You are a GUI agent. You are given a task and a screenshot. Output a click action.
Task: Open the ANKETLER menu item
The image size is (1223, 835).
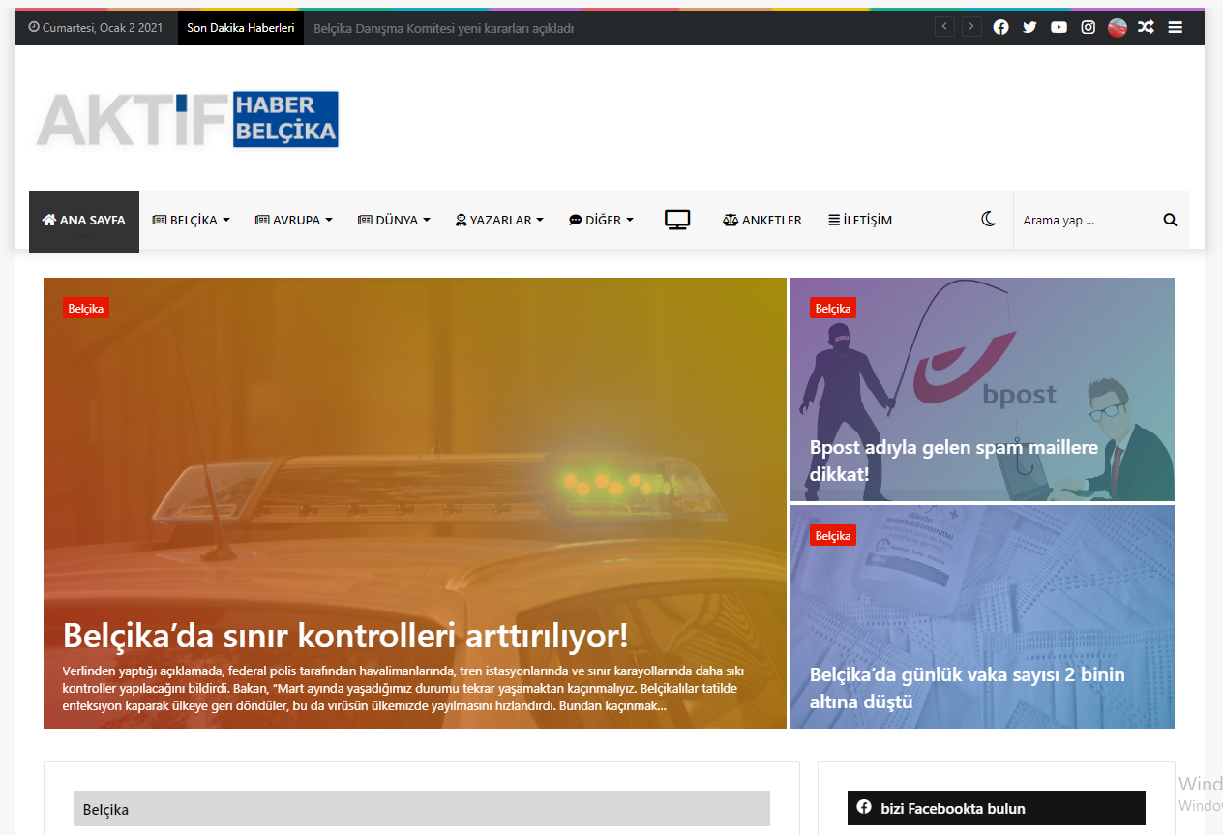click(761, 220)
